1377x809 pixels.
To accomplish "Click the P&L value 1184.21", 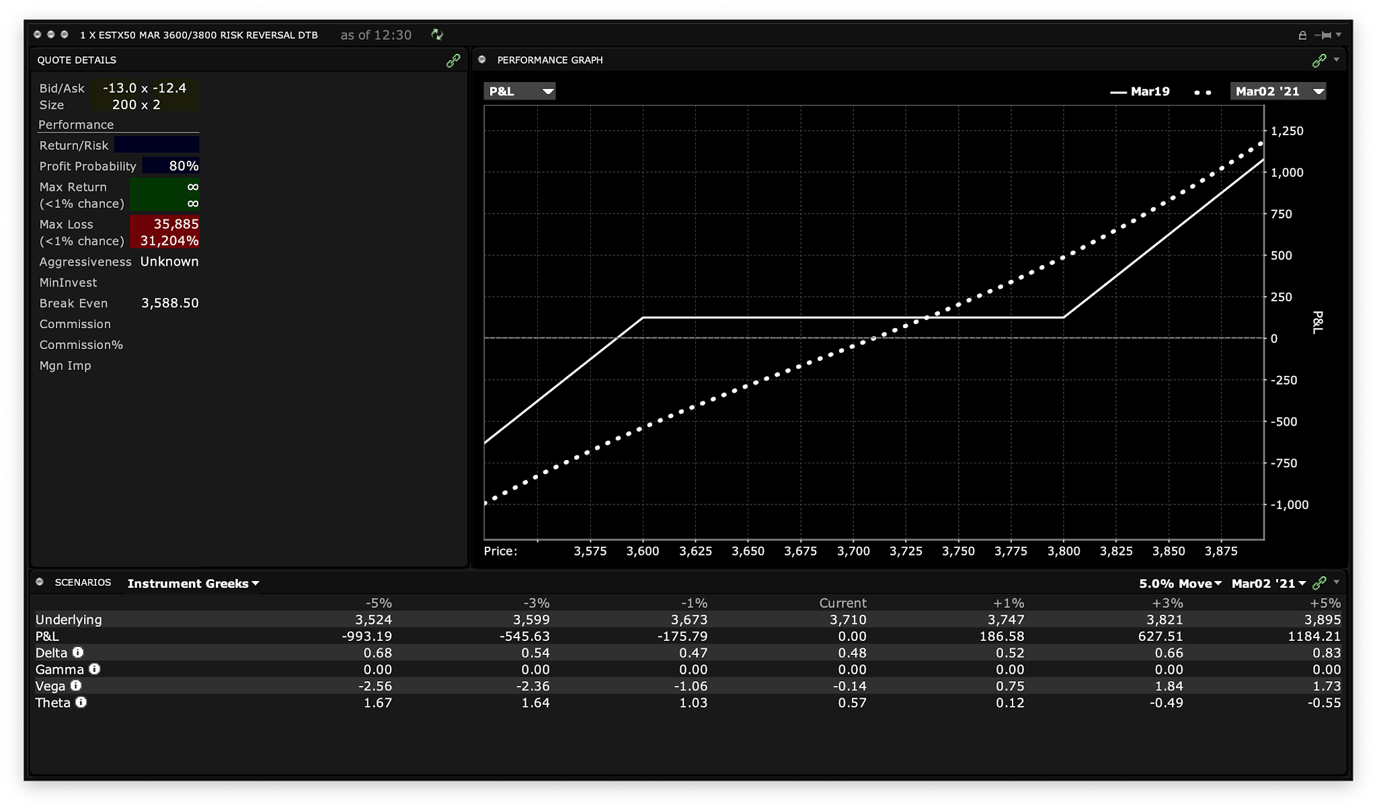I will (1314, 636).
